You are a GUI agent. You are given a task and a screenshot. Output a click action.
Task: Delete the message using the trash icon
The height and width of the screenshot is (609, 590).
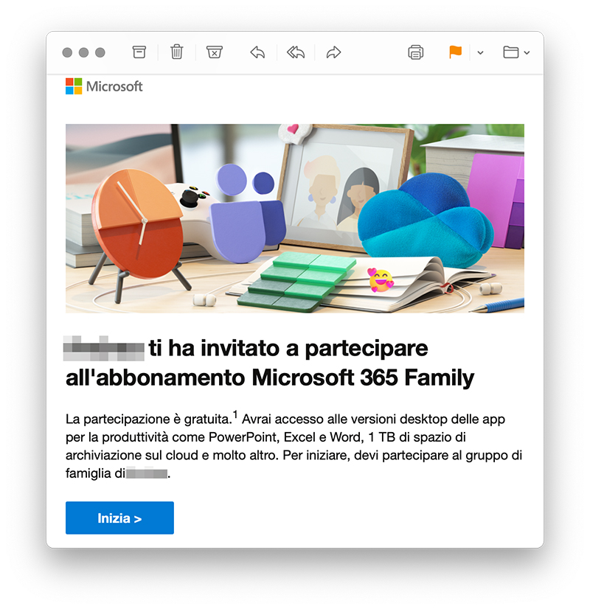pyautogui.click(x=176, y=52)
